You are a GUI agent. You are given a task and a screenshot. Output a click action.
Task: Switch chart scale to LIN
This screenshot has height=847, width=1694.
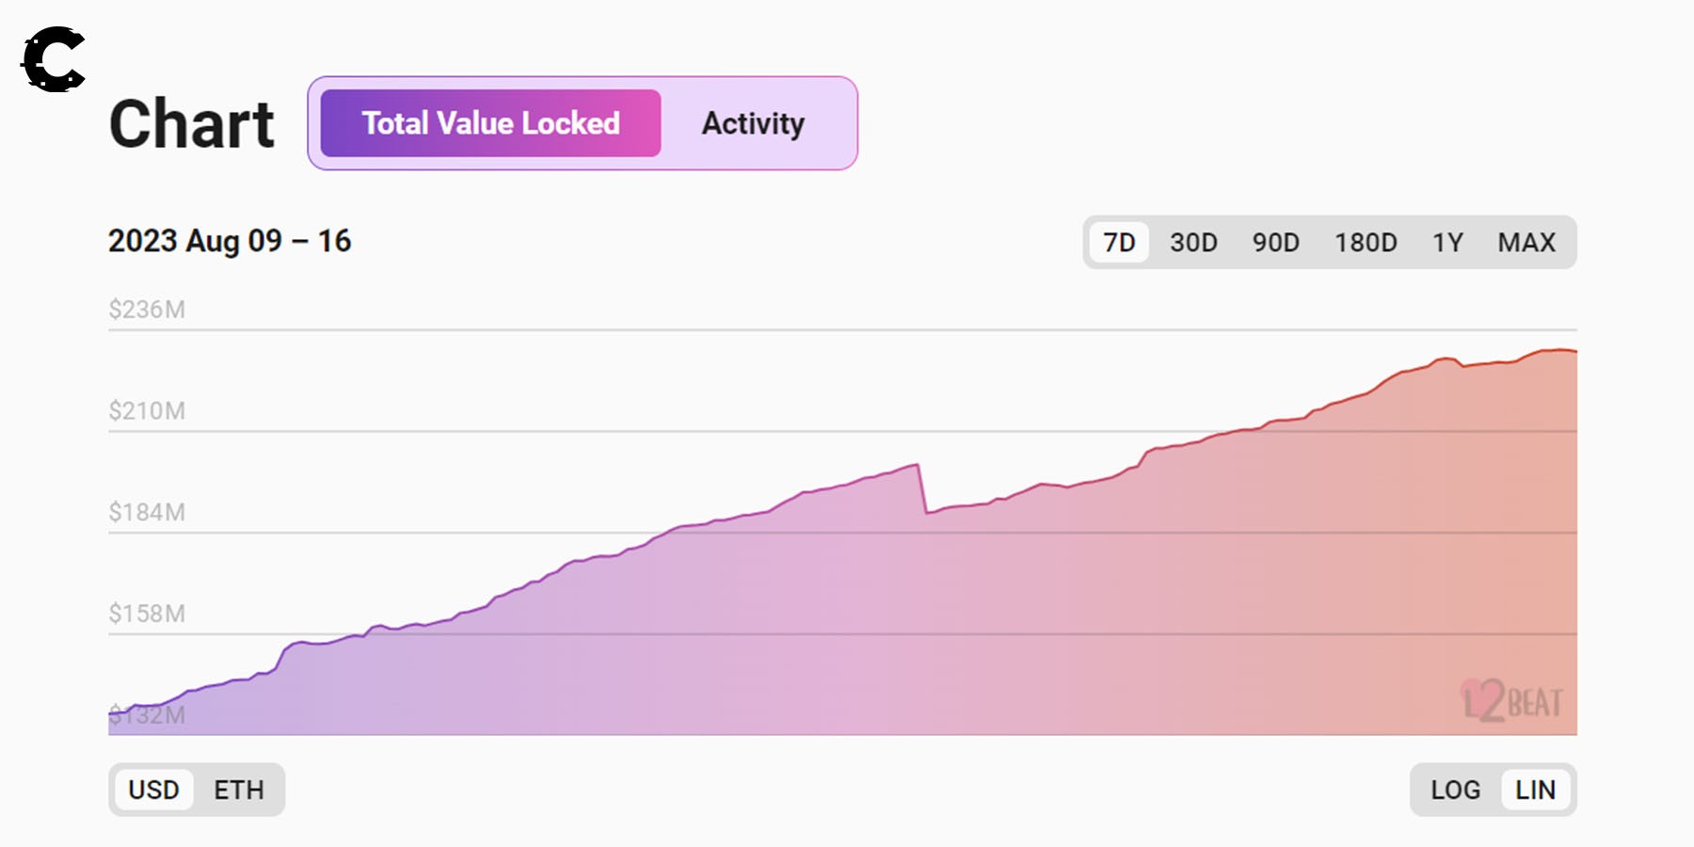point(1535,790)
